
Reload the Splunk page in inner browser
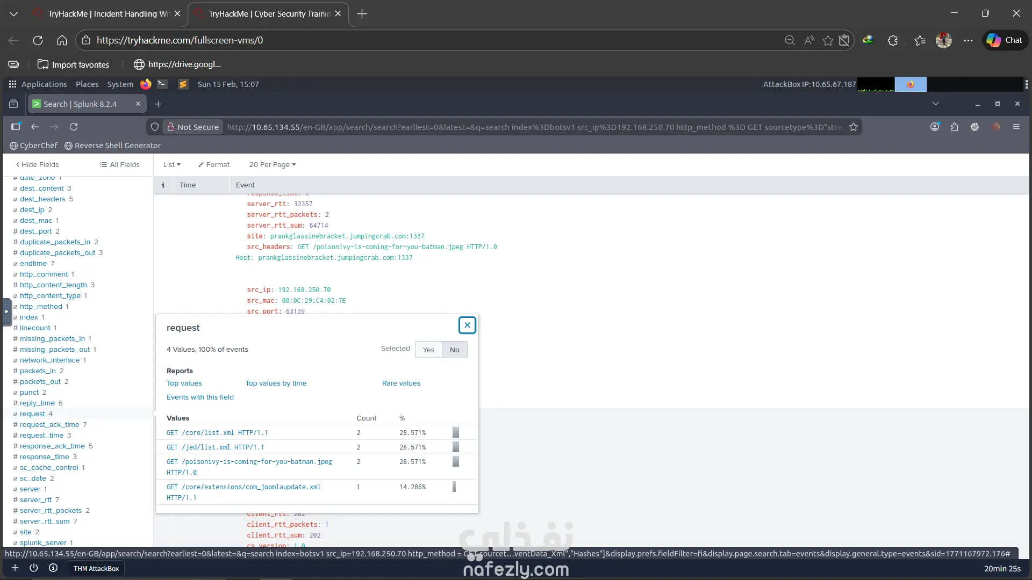pos(74,127)
